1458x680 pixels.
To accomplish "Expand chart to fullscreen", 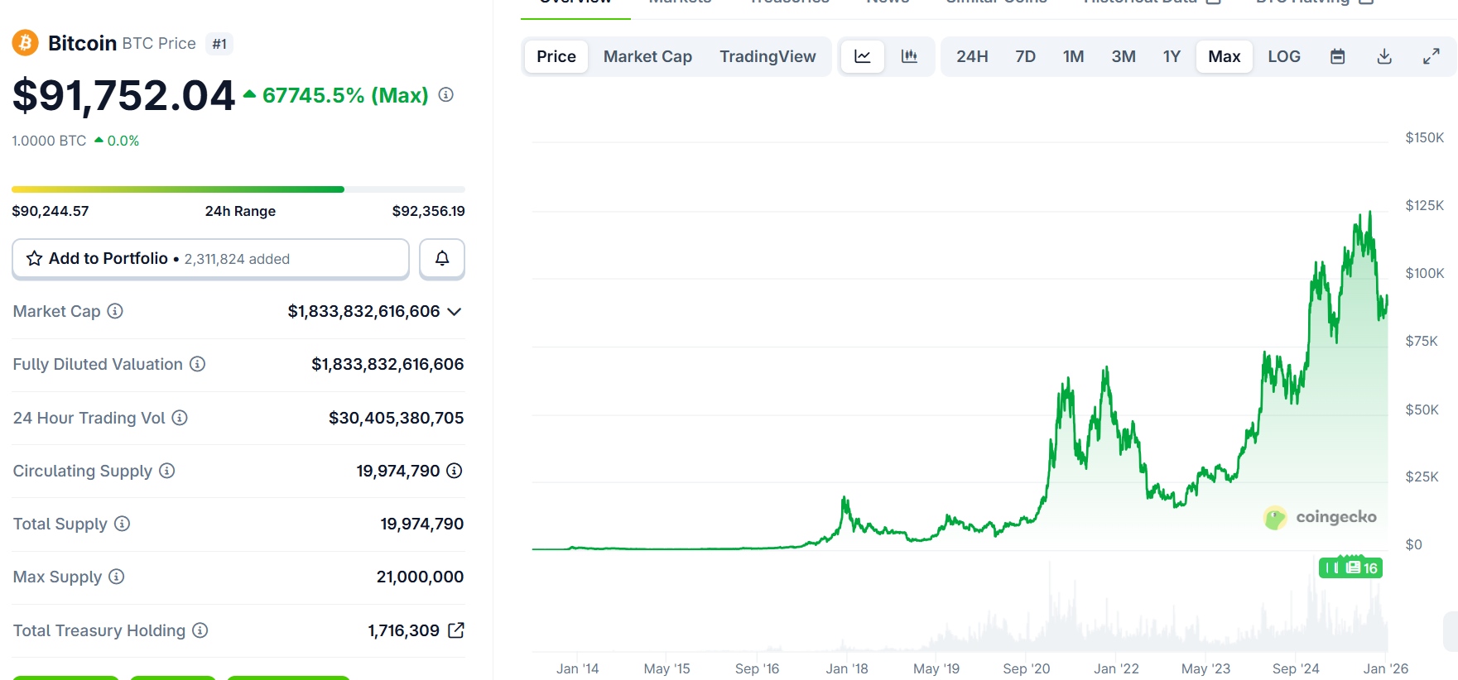I will [1431, 56].
